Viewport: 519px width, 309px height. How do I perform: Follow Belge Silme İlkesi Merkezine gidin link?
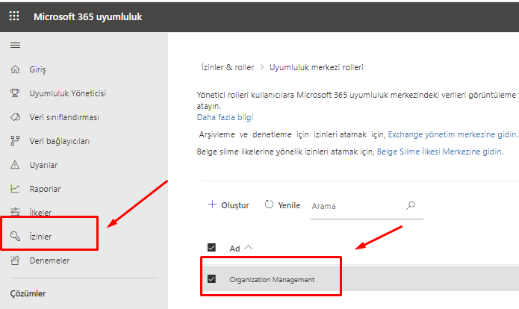[x=440, y=152]
